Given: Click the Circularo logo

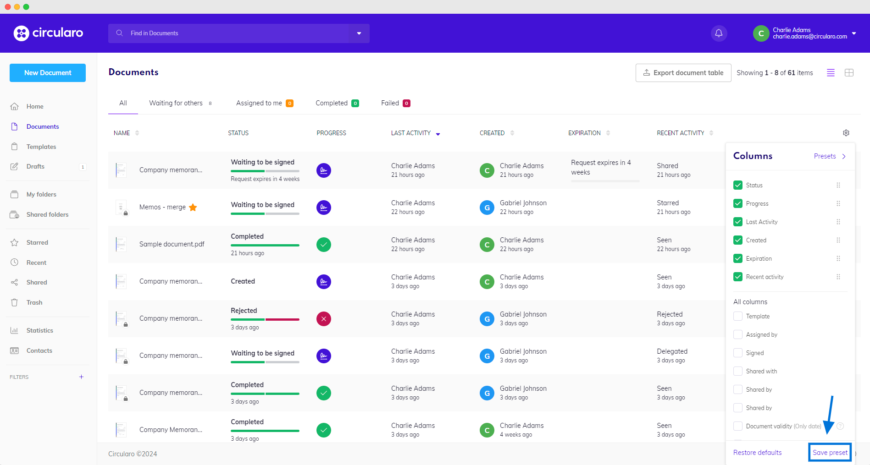Looking at the screenshot, I should pyautogui.click(x=49, y=33).
